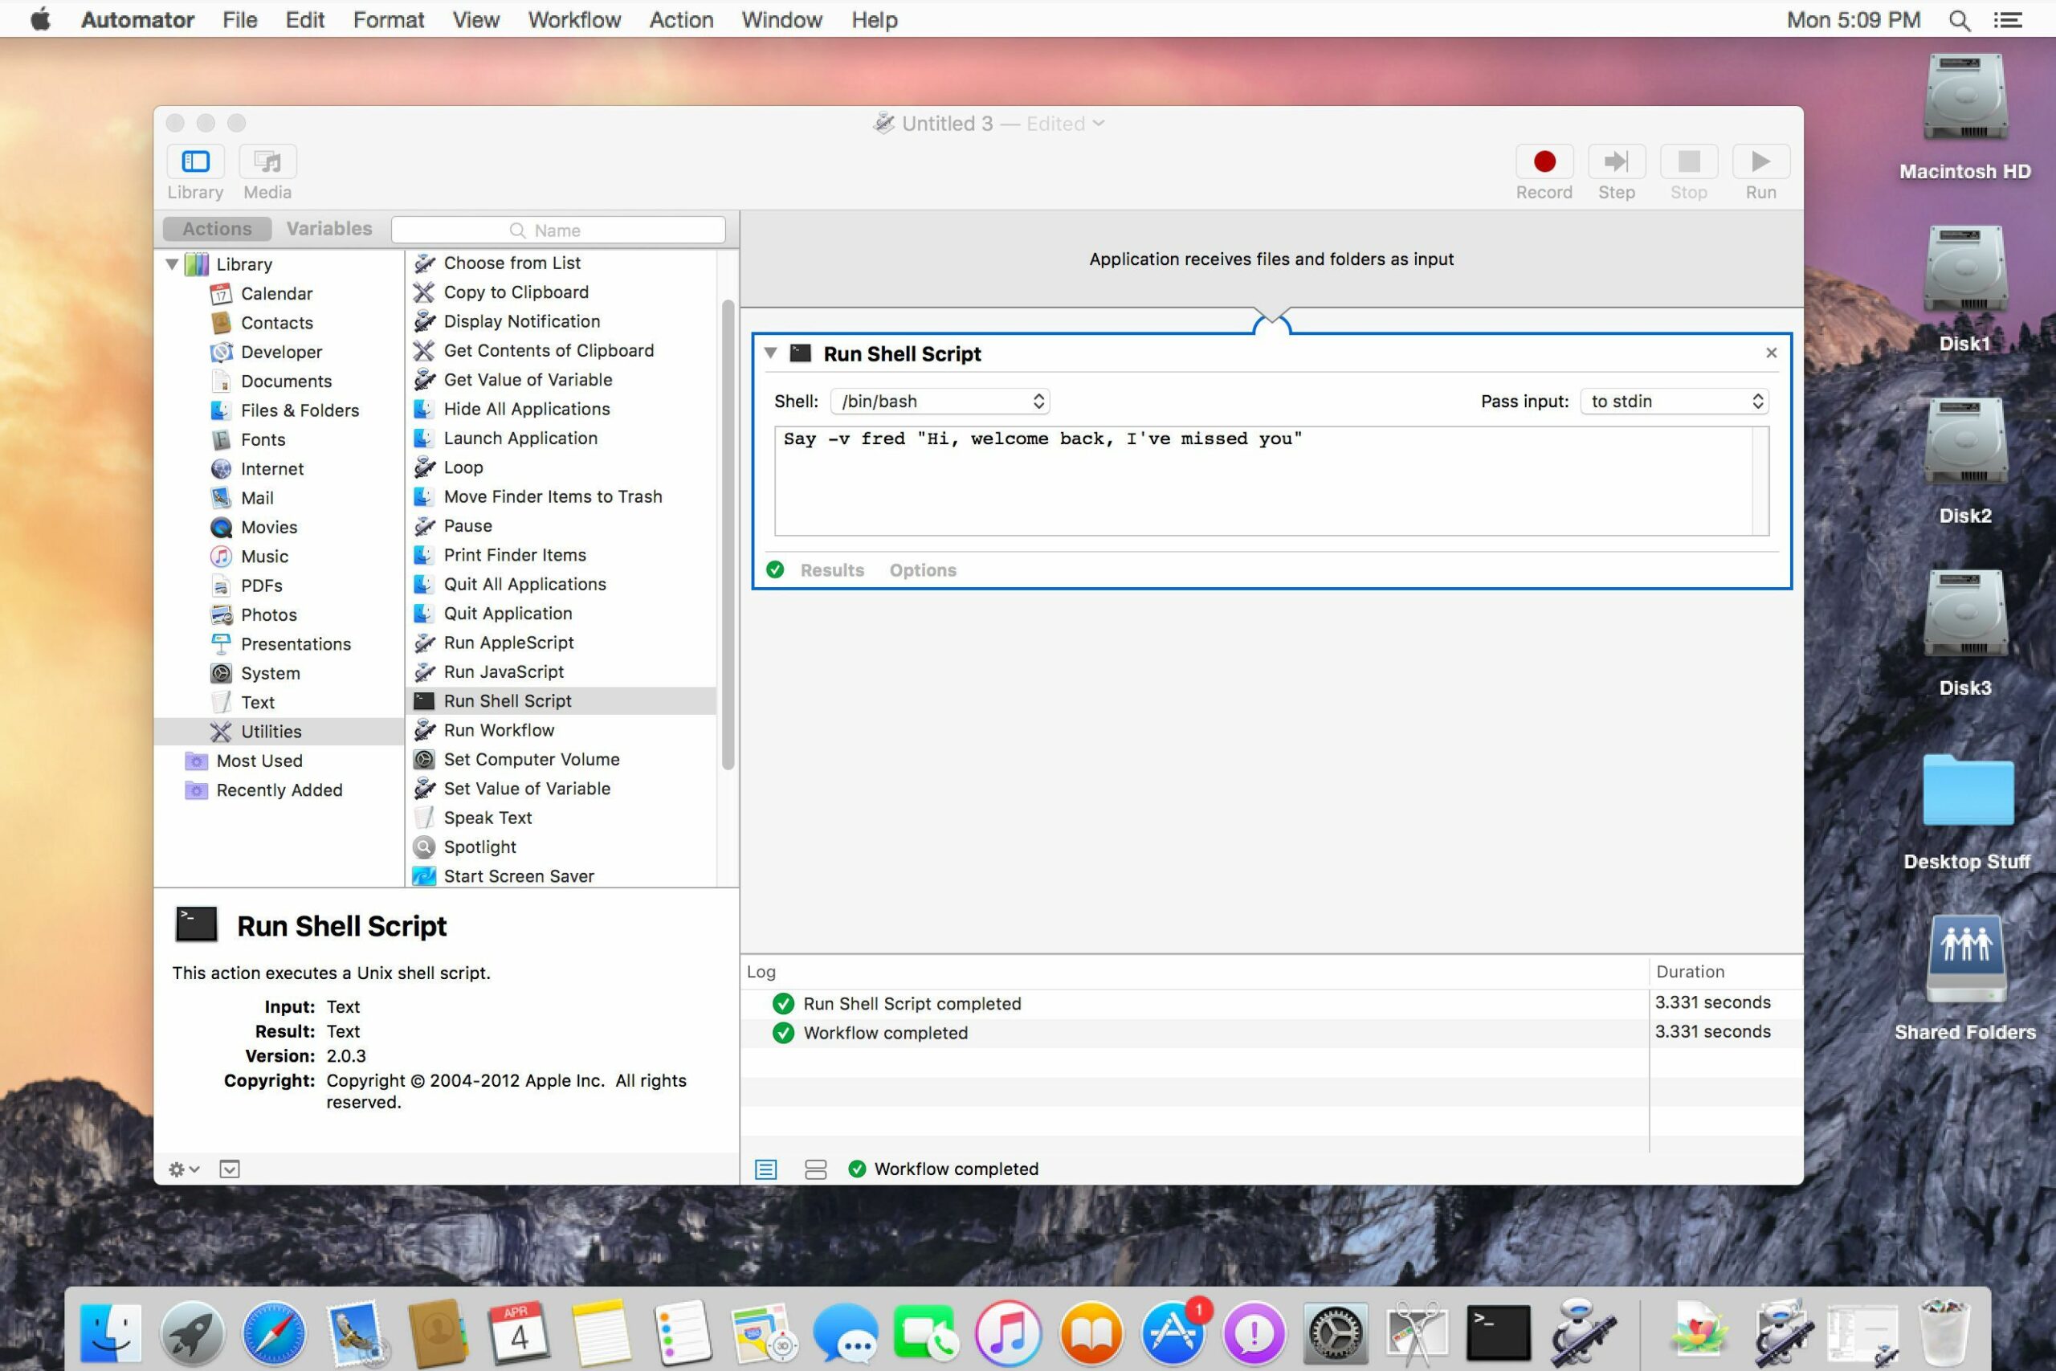Select Mail category

pyautogui.click(x=257, y=499)
